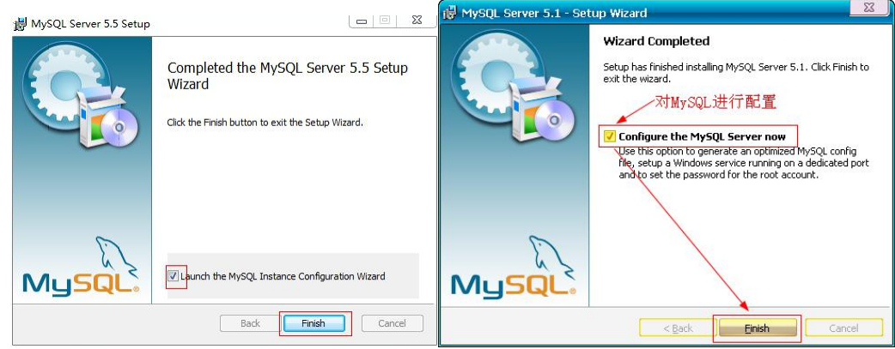895x349 pixels.
Task: Click the 'Click the Finish button to exit' text
Action: [x=265, y=123]
